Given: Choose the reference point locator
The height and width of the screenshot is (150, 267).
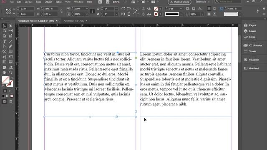Looking at the screenshot, I should point(8,11).
